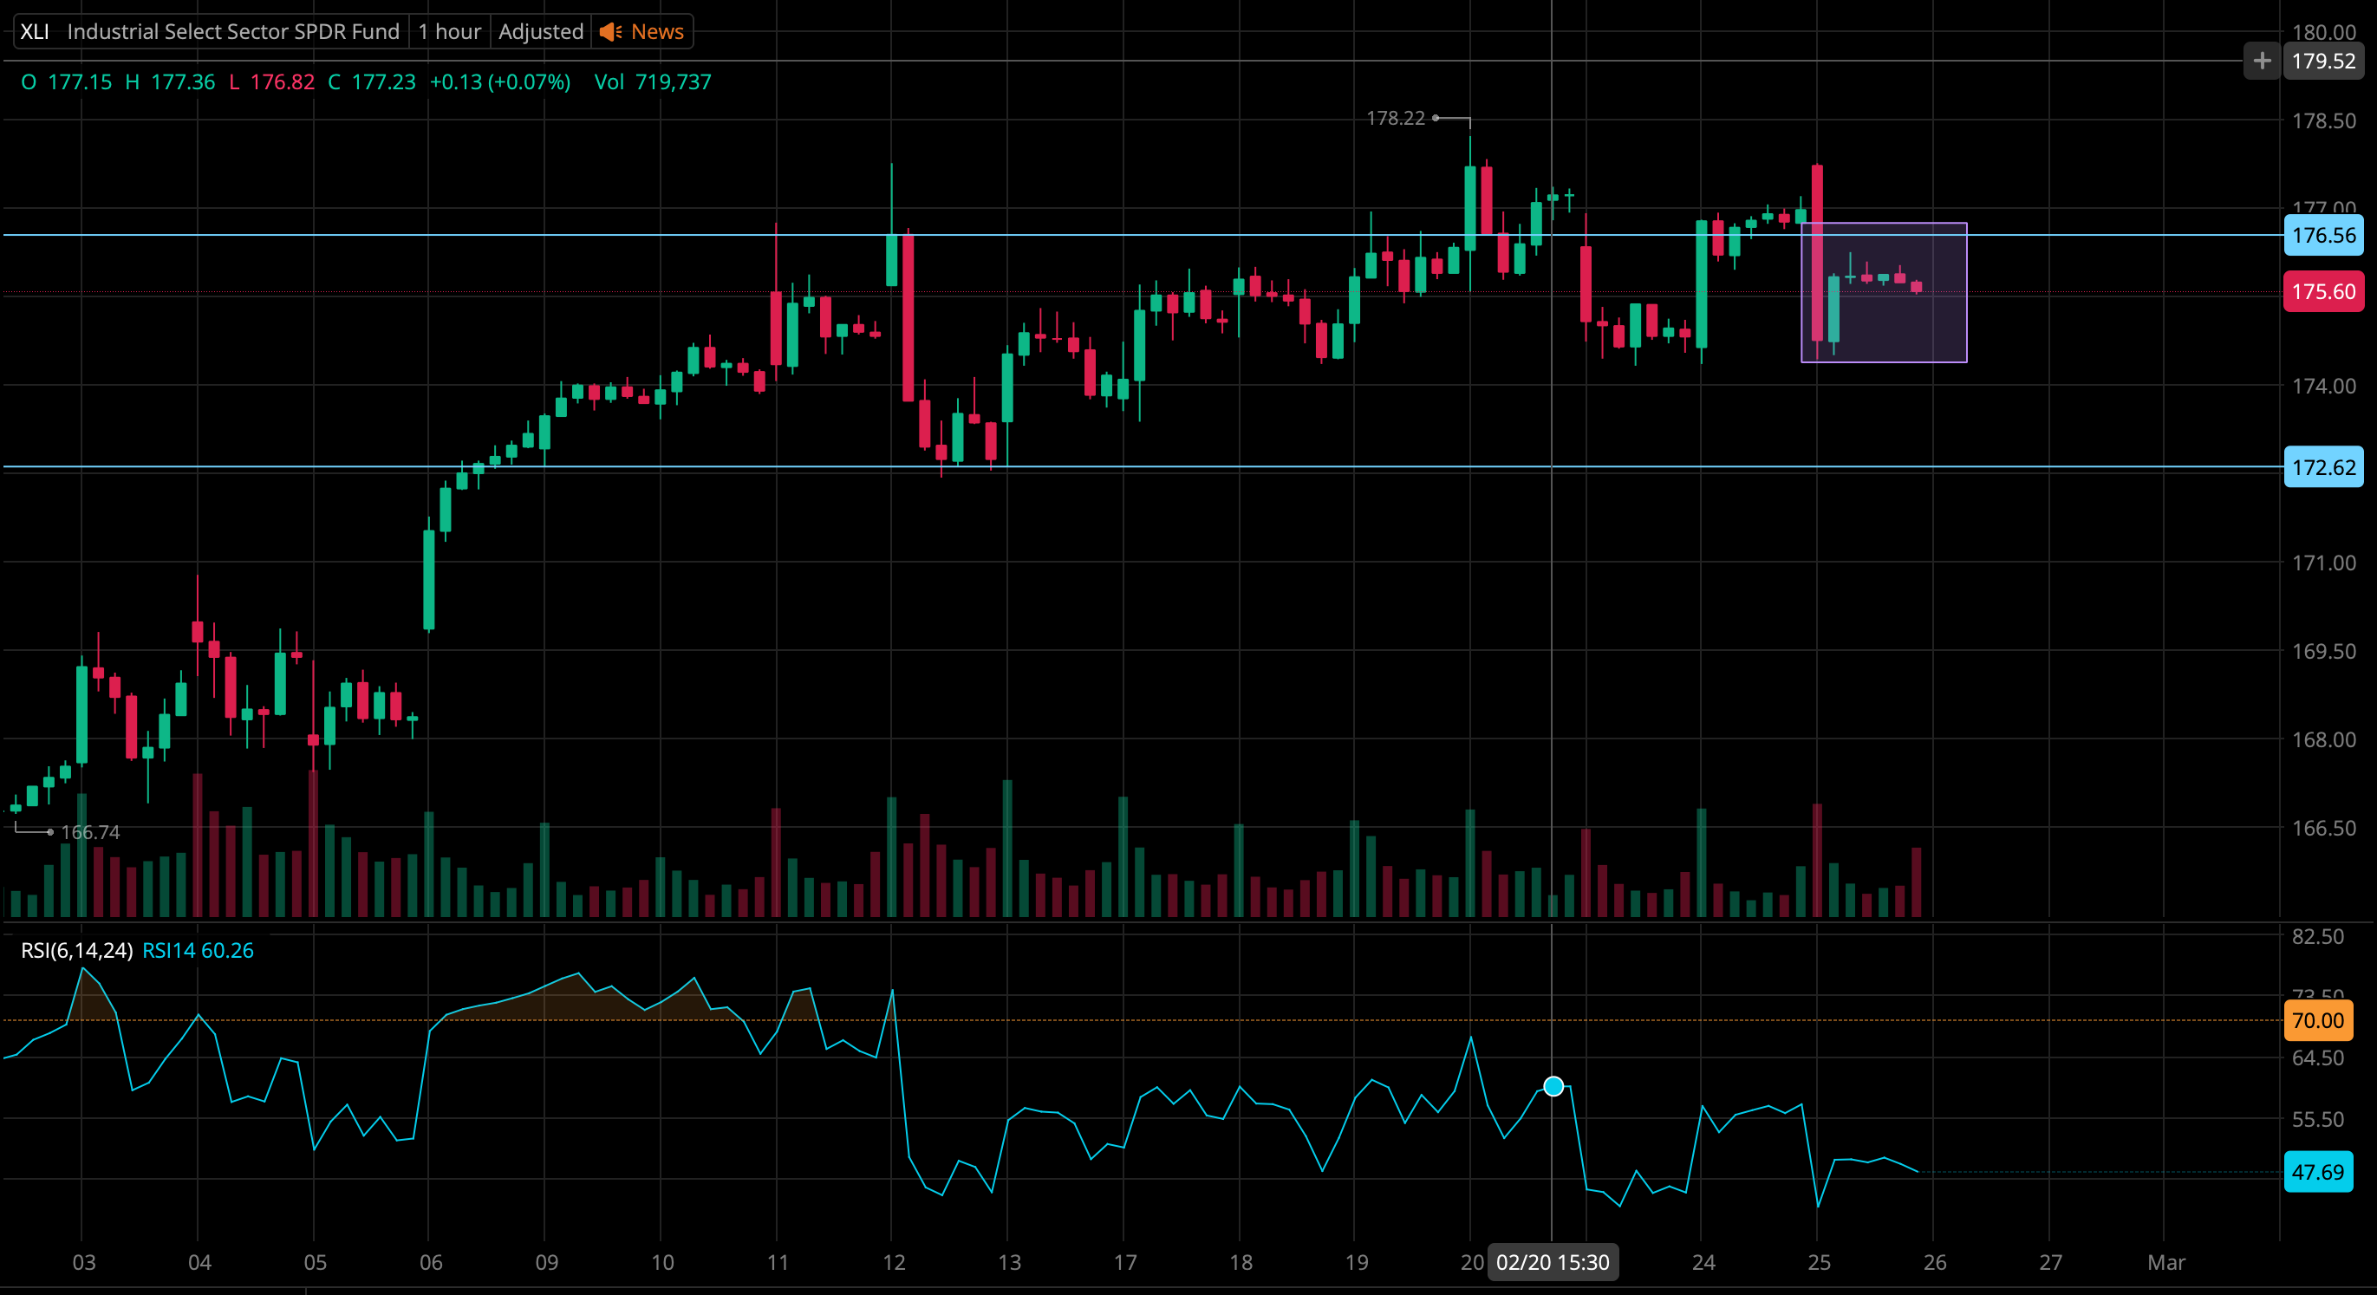This screenshot has width=2377, height=1295.
Task: Click the orange News megaphone icon
Action: tap(610, 32)
